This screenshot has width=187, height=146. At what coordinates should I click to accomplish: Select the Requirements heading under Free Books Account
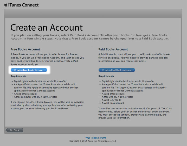18,76
